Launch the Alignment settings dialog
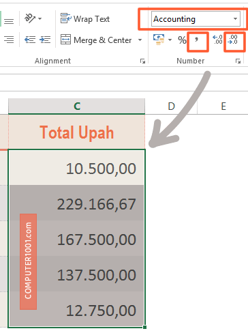 coord(142,61)
